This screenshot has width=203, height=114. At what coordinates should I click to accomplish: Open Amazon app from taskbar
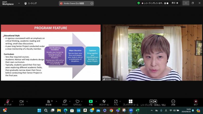85,110
